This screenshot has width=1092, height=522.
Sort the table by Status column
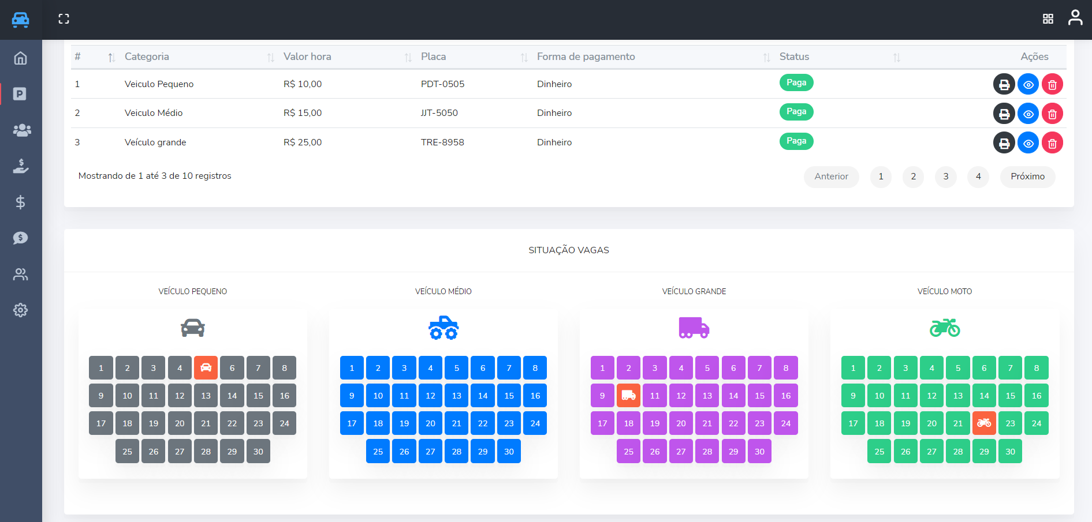point(897,57)
